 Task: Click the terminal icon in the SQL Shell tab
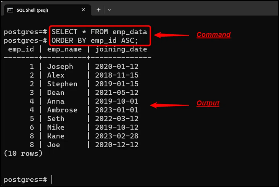[x=10, y=10]
